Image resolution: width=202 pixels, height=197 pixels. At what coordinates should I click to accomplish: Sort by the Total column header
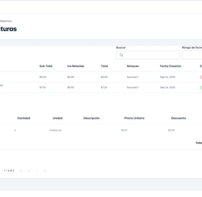(105, 66)
